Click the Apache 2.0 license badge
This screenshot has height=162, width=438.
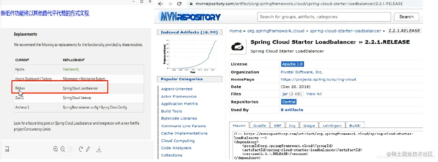293,64
